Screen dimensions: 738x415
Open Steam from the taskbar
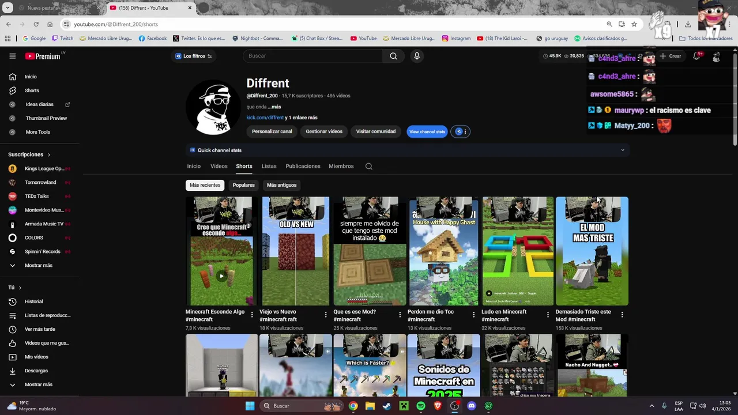tap(387, 406)
